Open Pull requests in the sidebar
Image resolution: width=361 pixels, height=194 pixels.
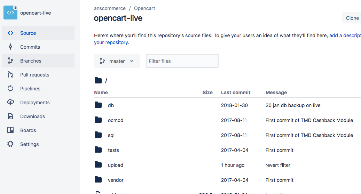tap(38, 75)
